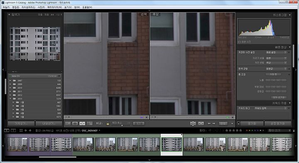
Task: Expand the 2010 folder
Action: (x=10, y=88)
